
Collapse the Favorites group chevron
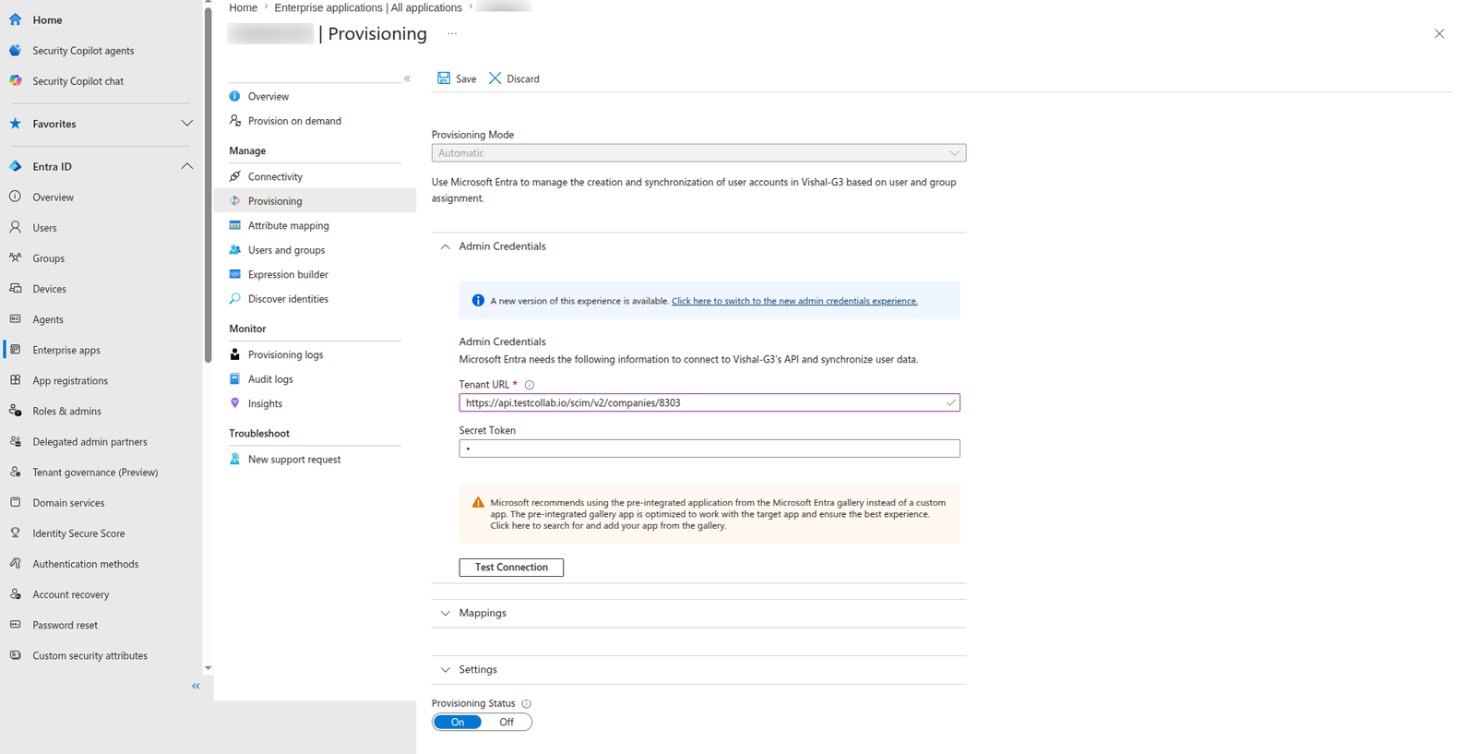(x=186, y=124)
